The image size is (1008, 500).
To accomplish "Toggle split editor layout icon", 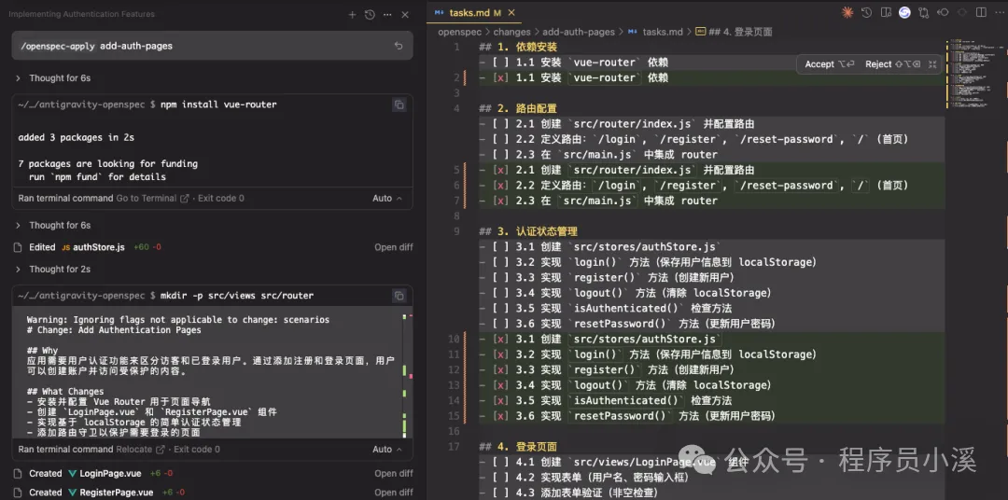I will click(x=979, y=13).
